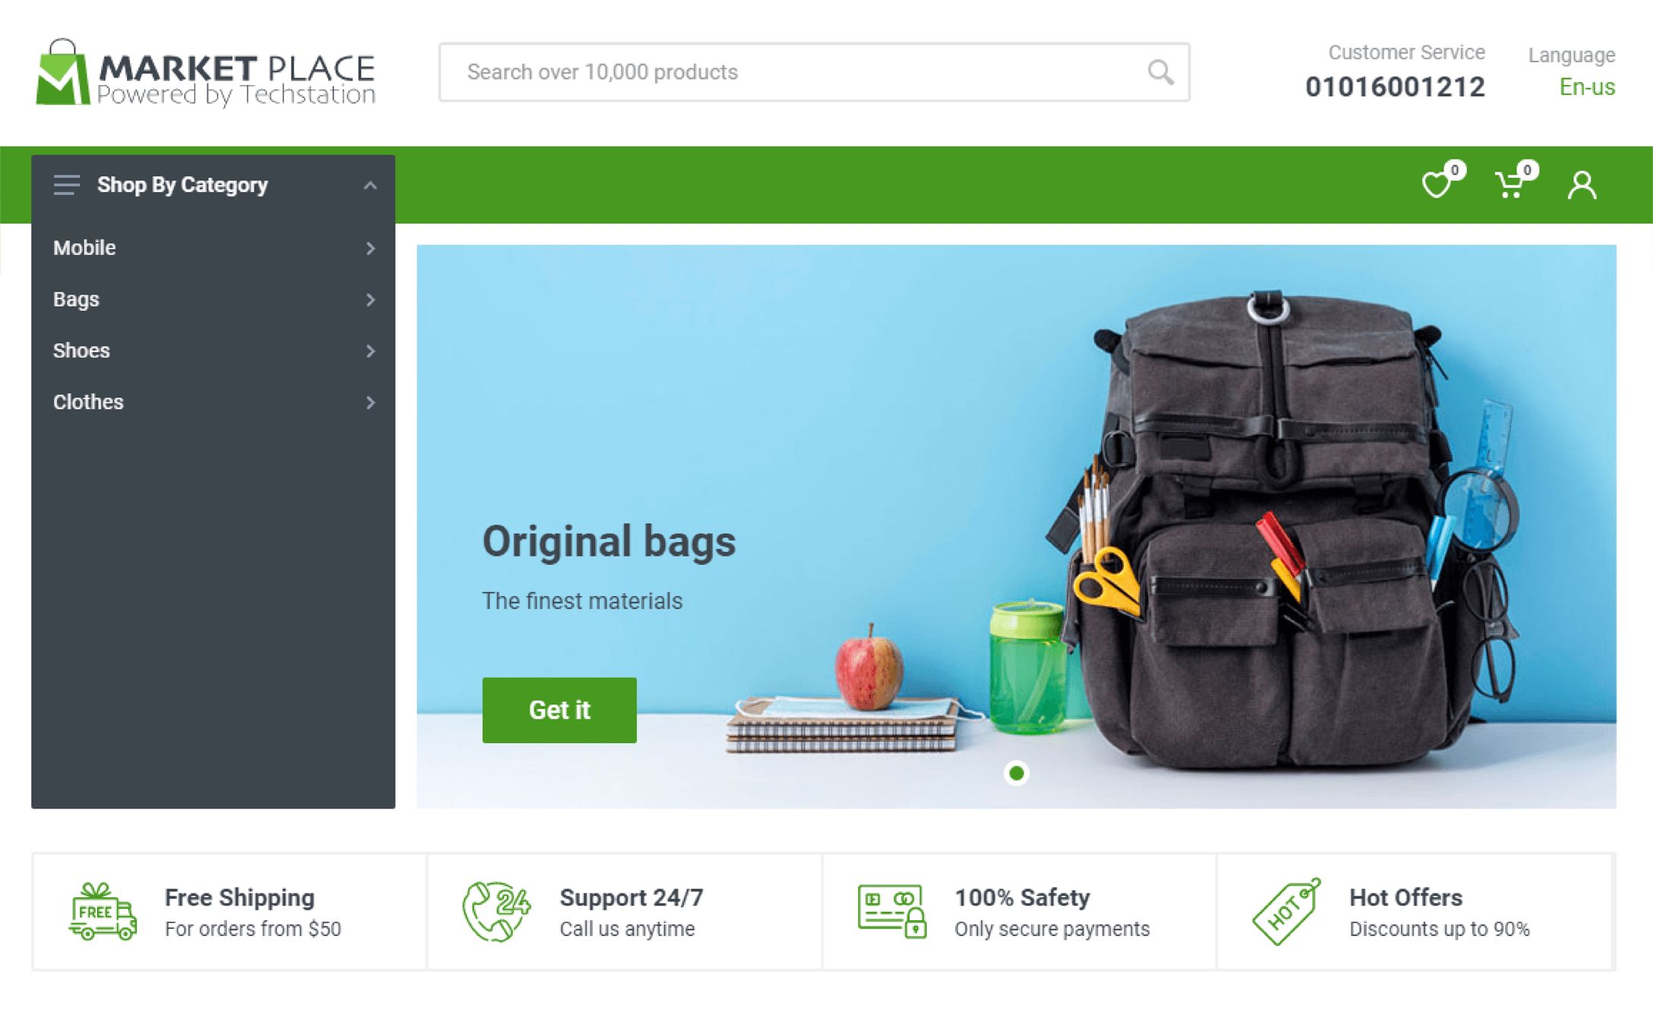1653x1018 pixels.
Task: Click the secure payment card icon
Action: click(892, 911)
